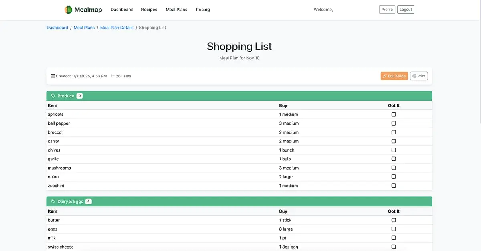Viewport: 481px width, 251px height.
Task: Open your Profile settings
Action: click(386, 9)
